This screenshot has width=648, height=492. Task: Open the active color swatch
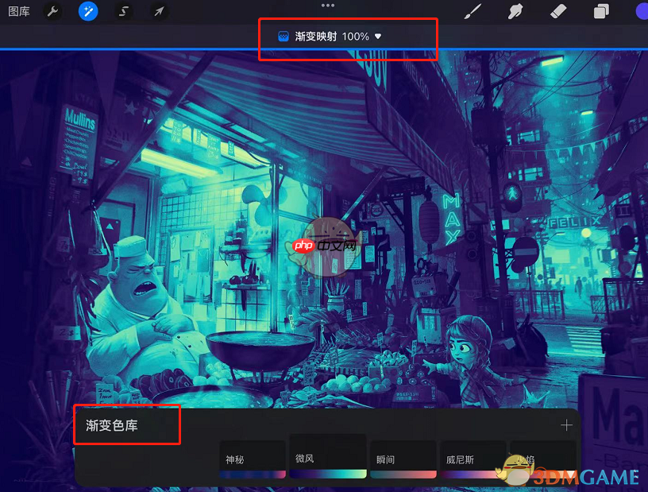[640, 11]
